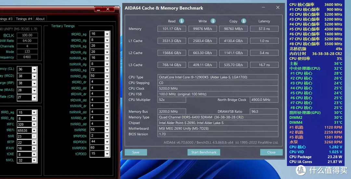Click the CPU Type field i9-12900KS
The image size is (351, 179).
(x=218, y=77)
